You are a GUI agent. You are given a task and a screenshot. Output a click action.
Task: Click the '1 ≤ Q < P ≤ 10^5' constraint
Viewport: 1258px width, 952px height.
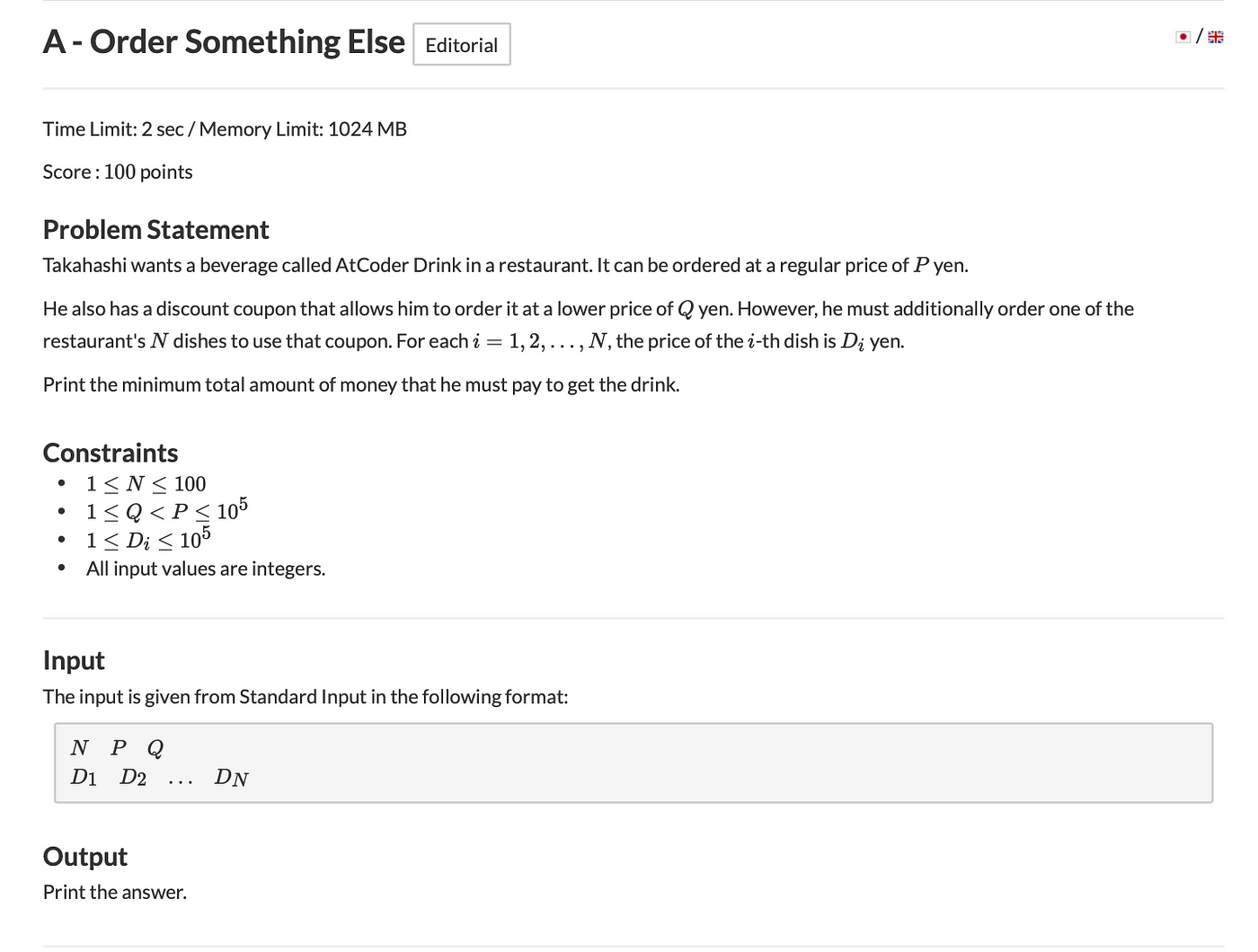167,510
